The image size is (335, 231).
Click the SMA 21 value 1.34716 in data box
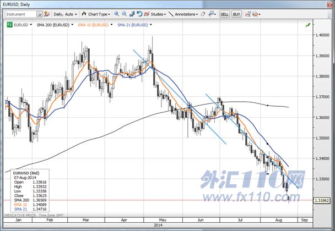(x=39, y=209)
